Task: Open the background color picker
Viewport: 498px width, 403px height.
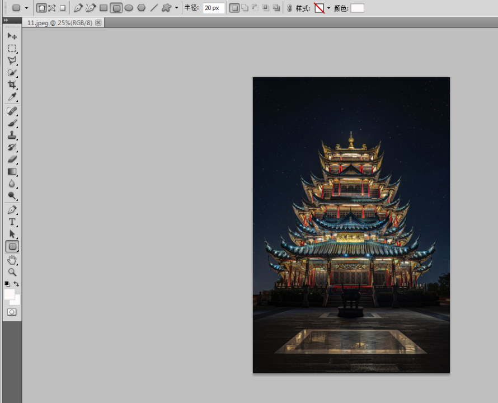Action: (x=17, y=301)
